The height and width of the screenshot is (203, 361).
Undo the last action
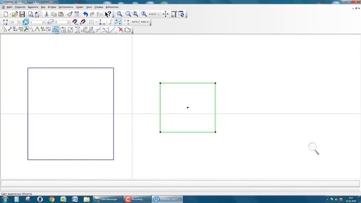85,14
